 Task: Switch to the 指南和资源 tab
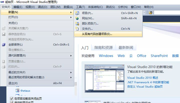coord(103,47)
